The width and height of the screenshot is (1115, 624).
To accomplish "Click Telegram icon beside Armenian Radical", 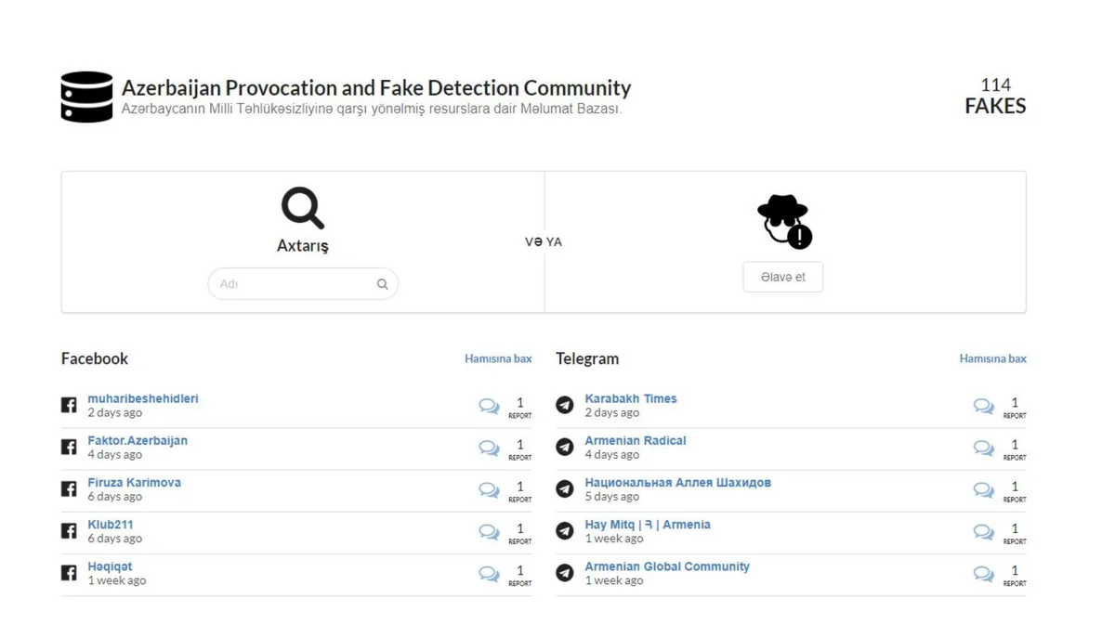I will 565,447.
